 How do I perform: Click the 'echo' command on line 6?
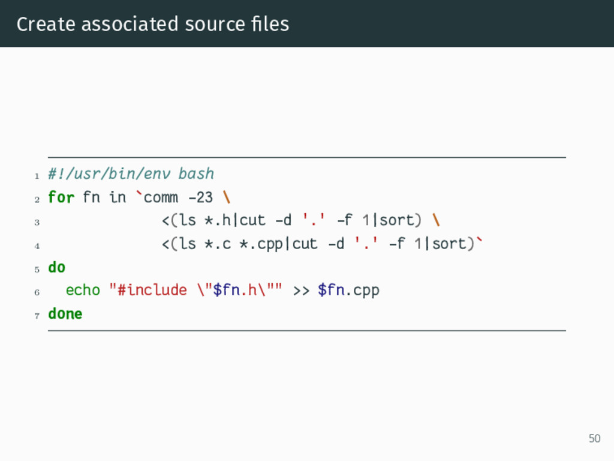[x=83, y=290]
